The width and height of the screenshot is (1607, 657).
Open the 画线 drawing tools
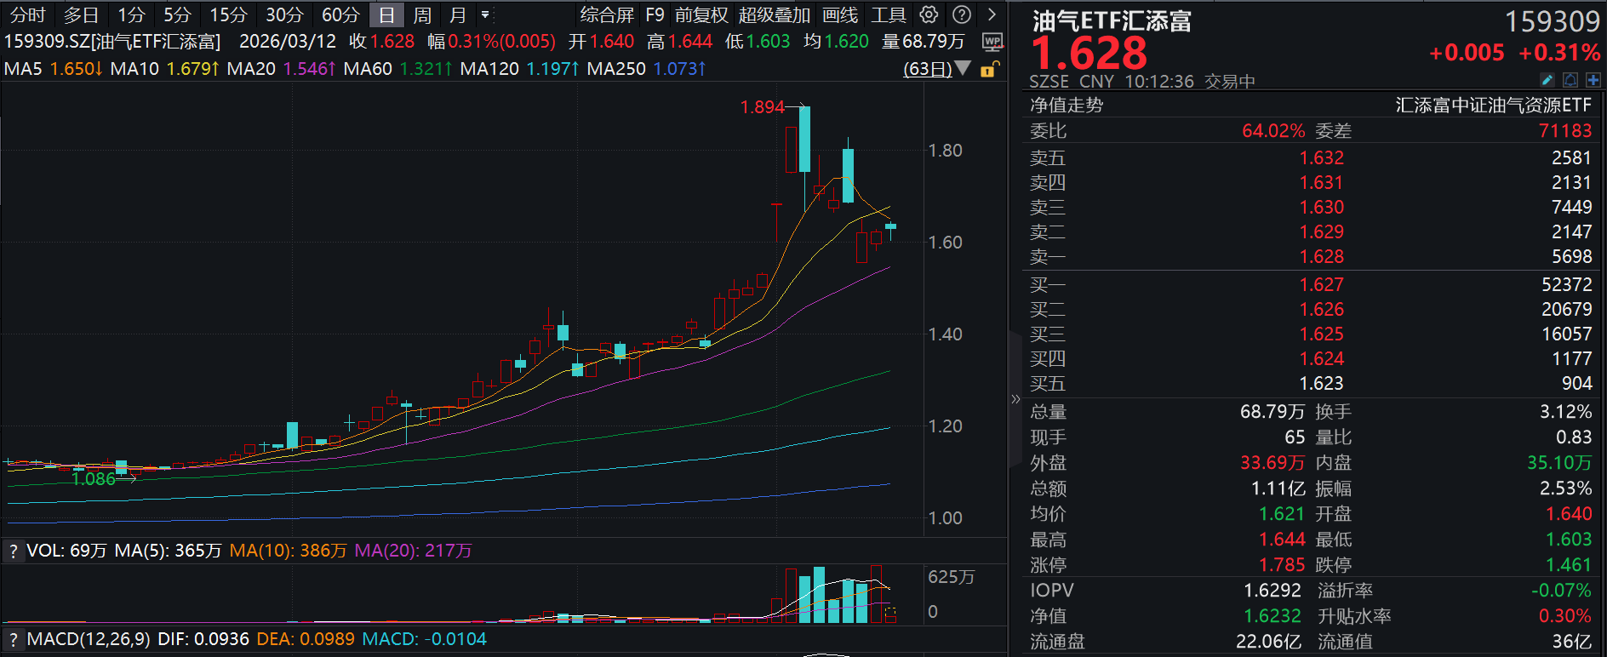[840, 15]
